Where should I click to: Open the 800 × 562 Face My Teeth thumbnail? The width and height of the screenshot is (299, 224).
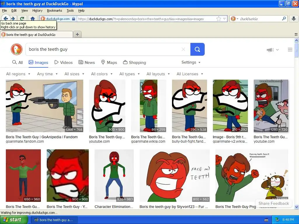[x=175, y=175]
